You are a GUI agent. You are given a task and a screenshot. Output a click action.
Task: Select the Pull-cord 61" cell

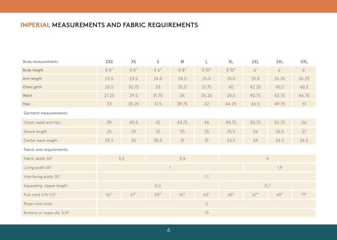pos(182,195)
